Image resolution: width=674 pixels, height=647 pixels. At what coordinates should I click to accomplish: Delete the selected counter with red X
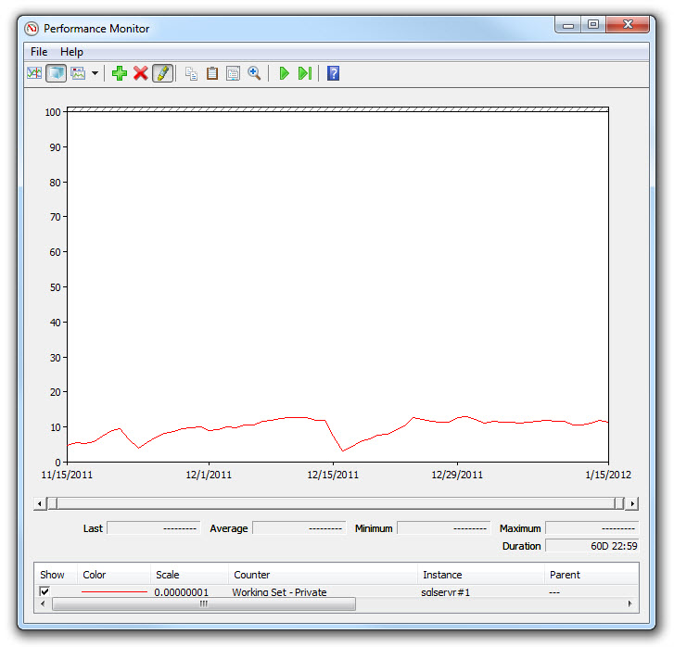(141, 73)
